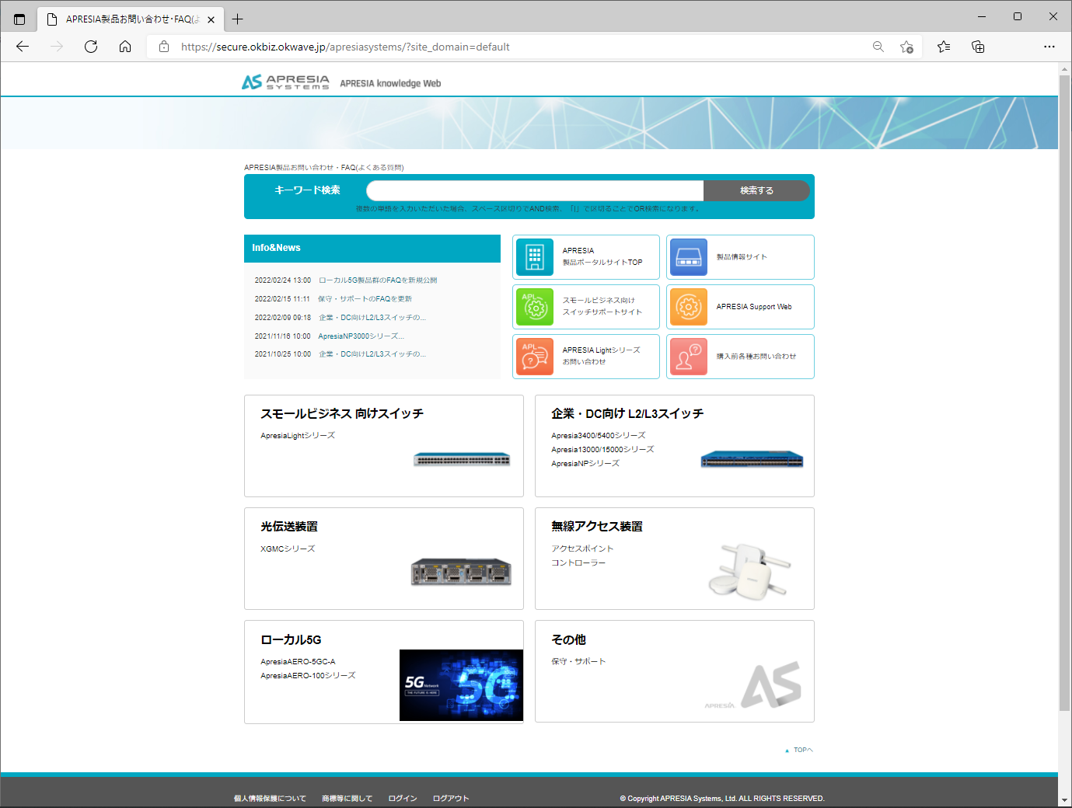Click the ログイン footer link
The height and width of the screenshot is (808, 1072).
[x=403, y=799]
